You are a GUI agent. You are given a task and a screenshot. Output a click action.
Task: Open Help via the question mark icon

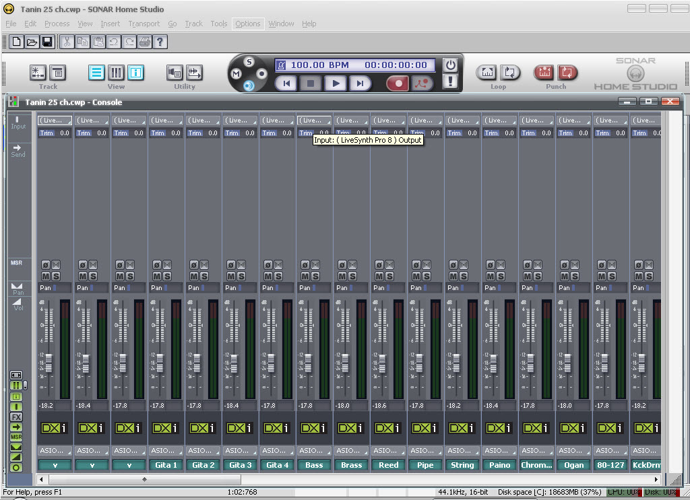click(x=160, y=42)
